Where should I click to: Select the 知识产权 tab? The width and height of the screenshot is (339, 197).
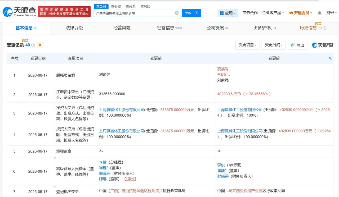point(265,28)
